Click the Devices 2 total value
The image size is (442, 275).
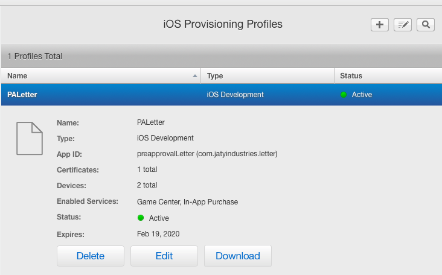point(147,185)
